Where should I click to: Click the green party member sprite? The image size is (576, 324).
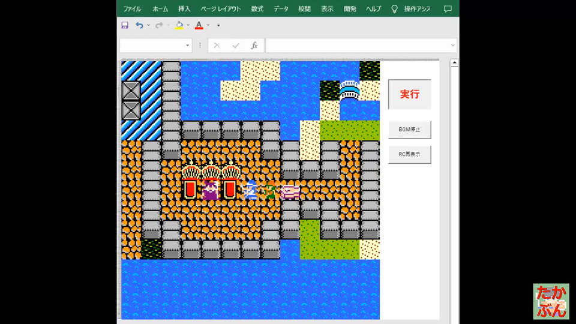pos(271,190)
